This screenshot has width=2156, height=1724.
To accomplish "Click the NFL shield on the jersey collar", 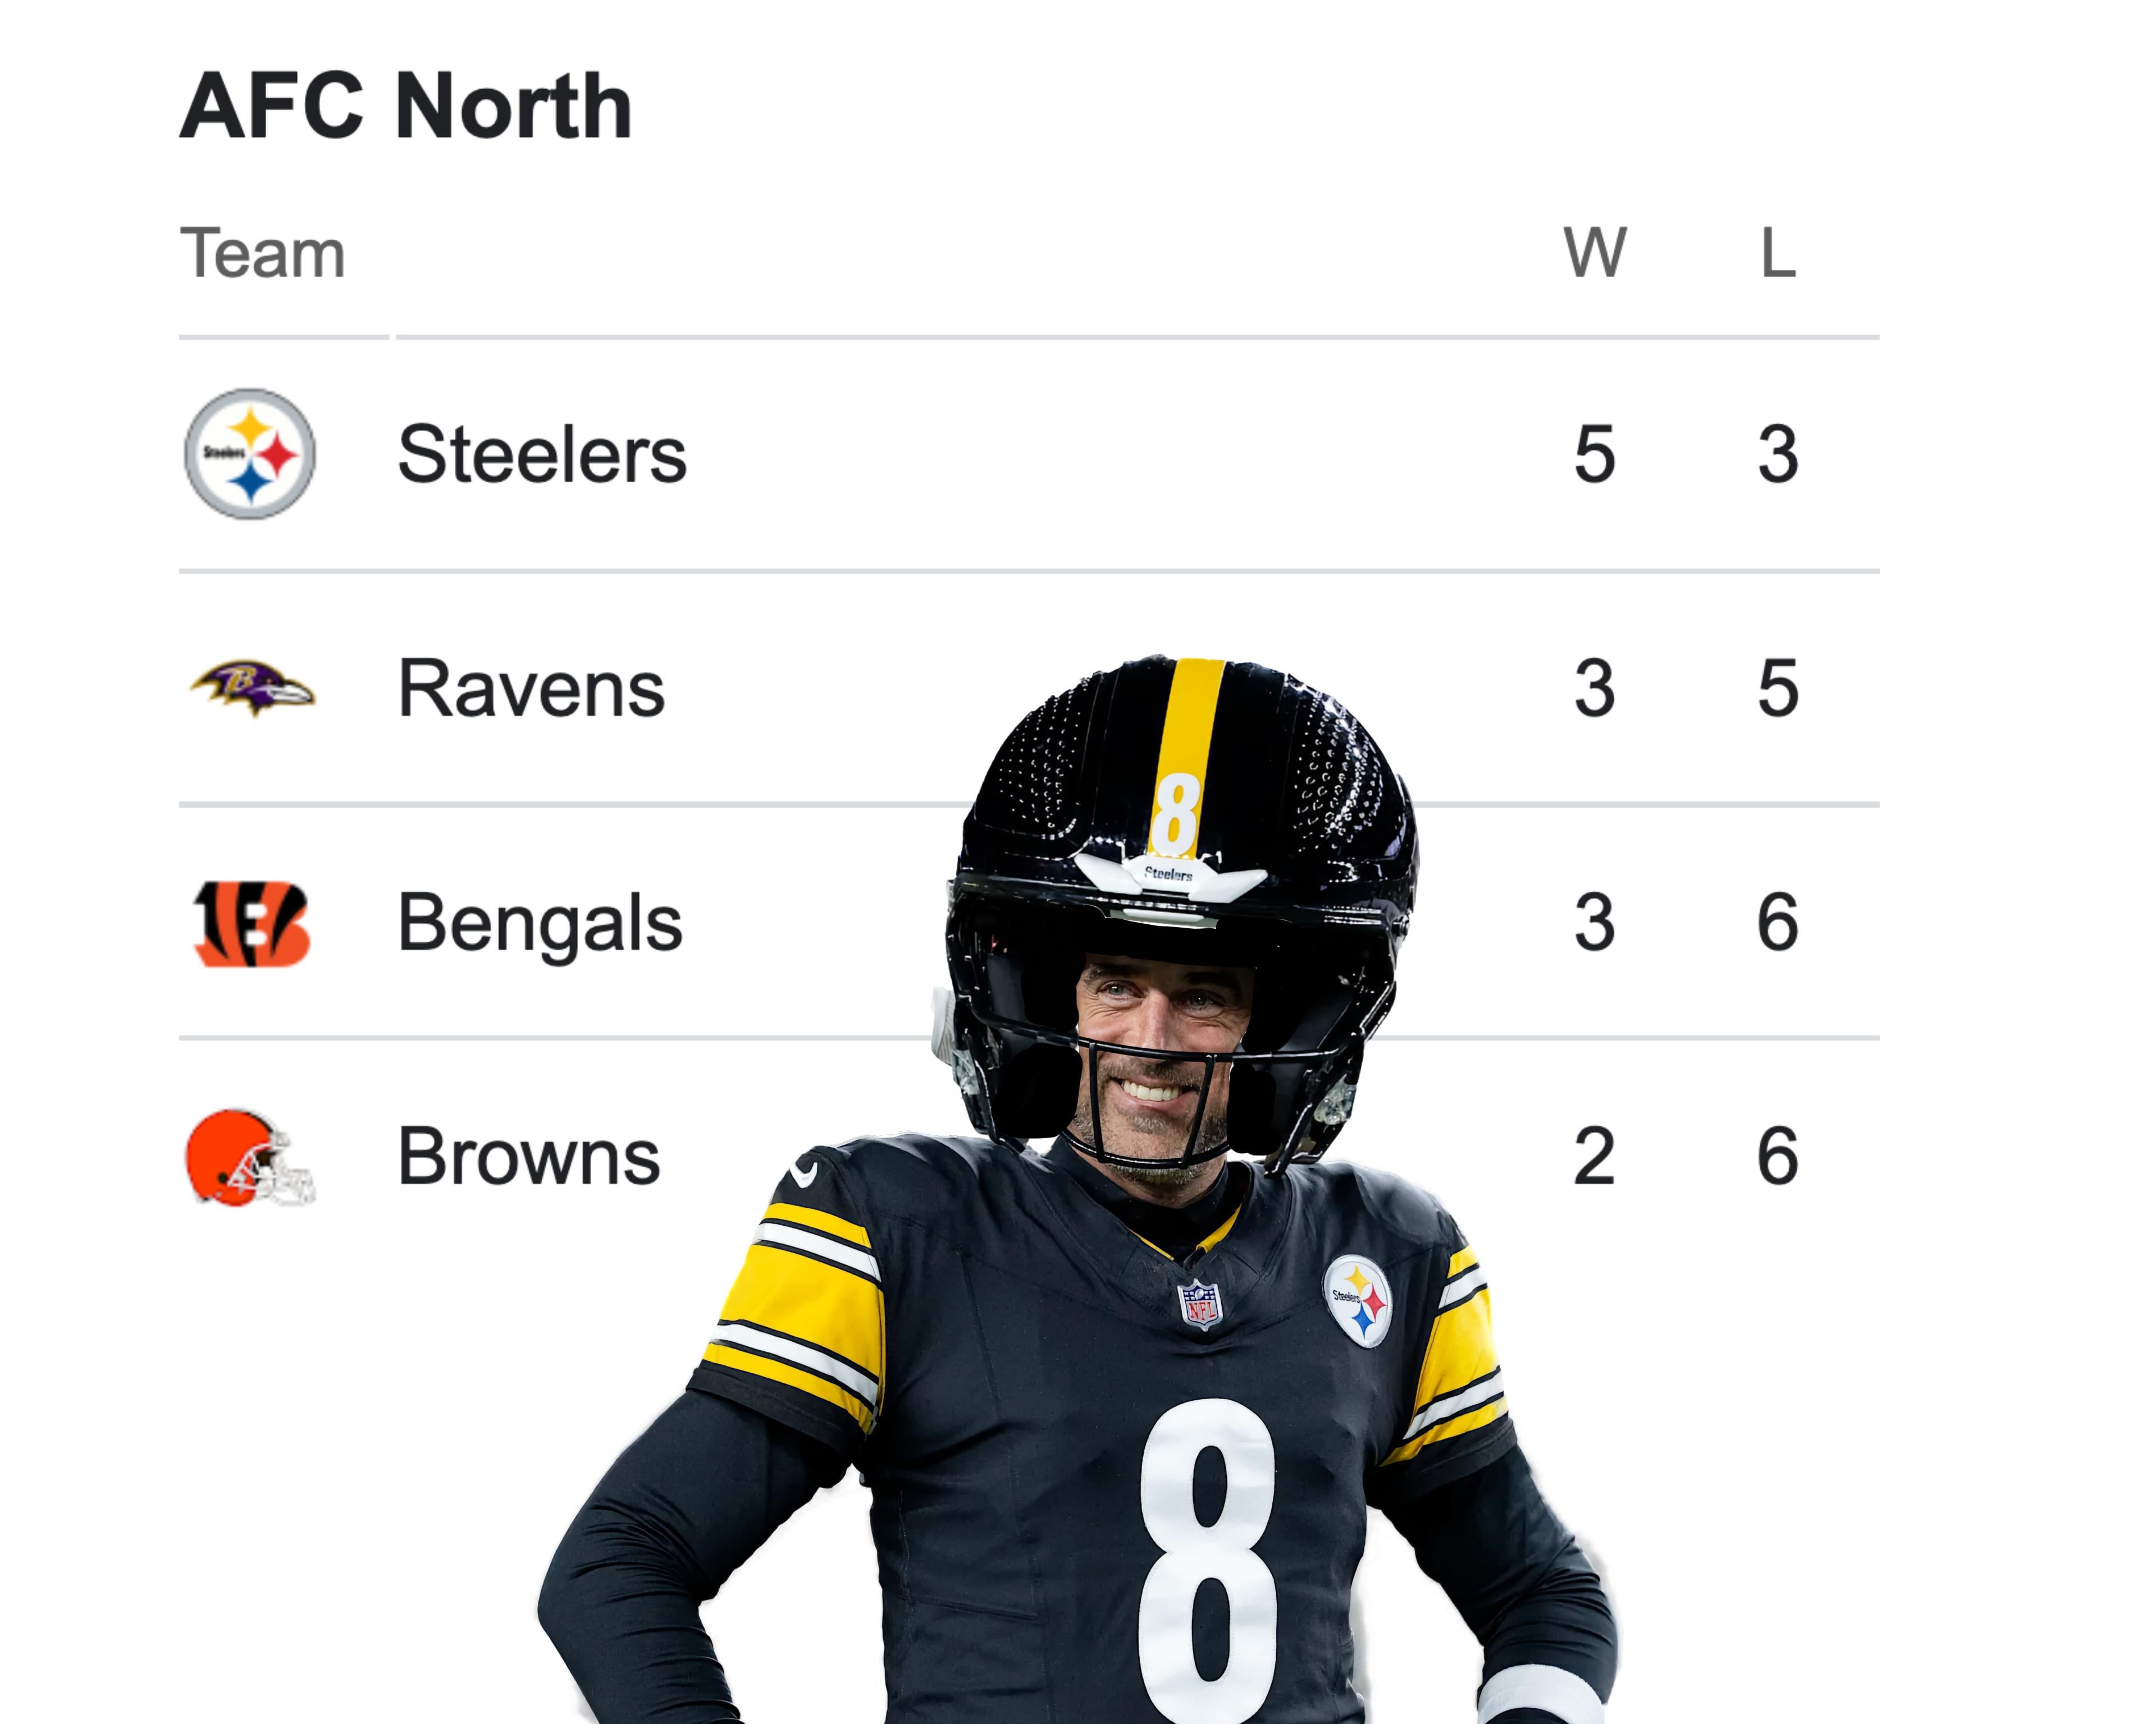I will point(1201,1304).
